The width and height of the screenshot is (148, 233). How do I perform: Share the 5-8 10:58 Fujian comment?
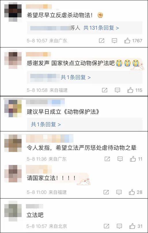(105, 90)
